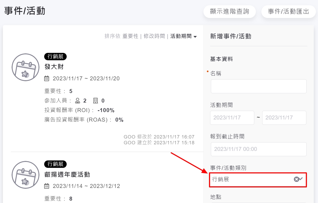Click the company building icon for 發大財
Image resolution: width=318 pixels, height=203 pixels.
96,100
